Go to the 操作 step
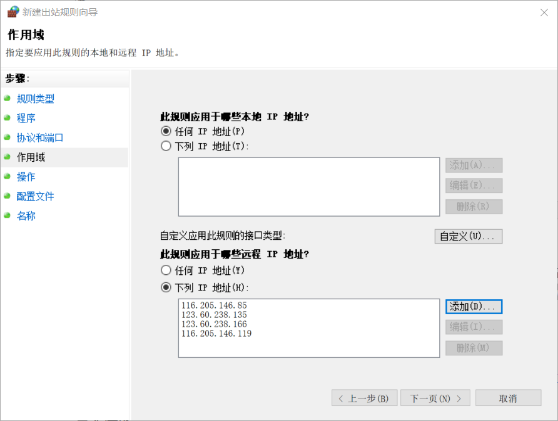This screenshot has width=558, height=421. coord(26,177)
